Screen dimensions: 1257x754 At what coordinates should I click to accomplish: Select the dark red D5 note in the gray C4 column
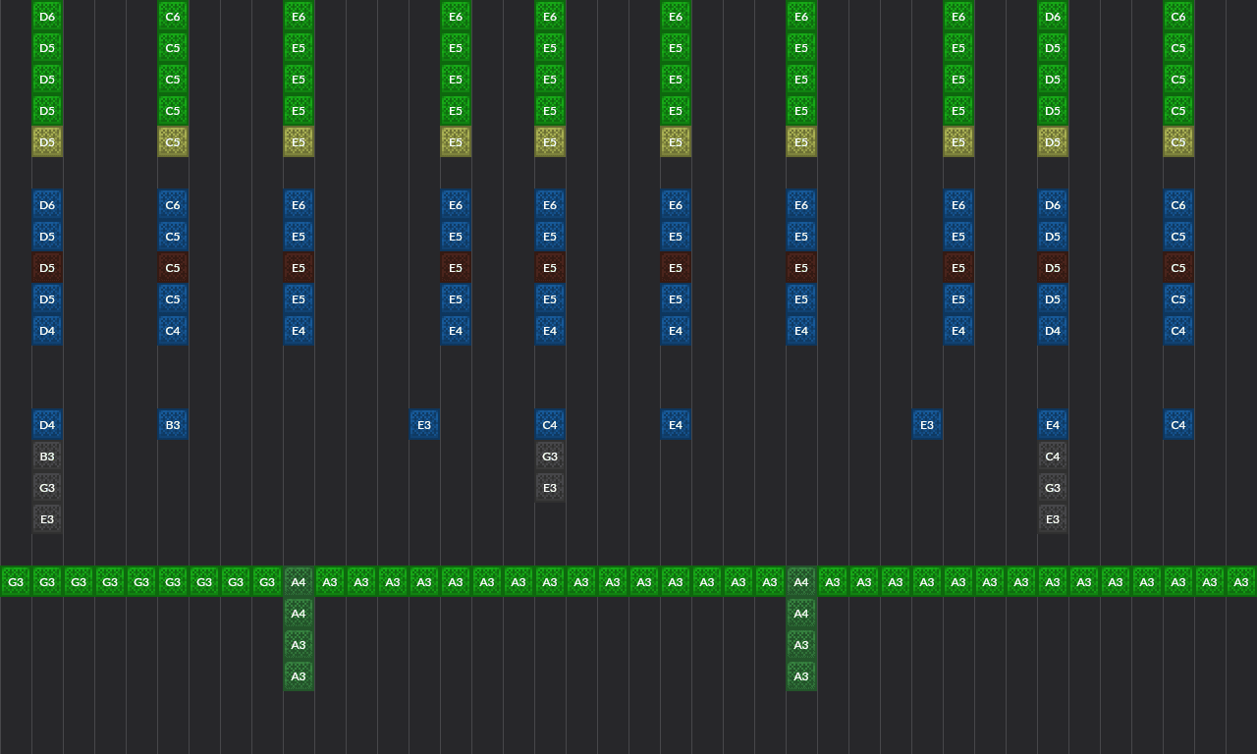(1053, 268)
